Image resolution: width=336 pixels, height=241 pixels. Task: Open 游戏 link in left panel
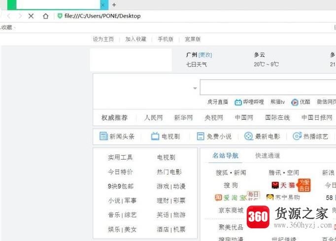tap(163, 186)
